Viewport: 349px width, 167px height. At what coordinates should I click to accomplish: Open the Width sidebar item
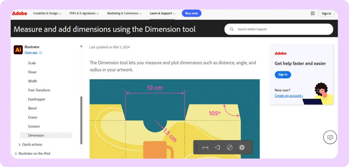point(32,81)
